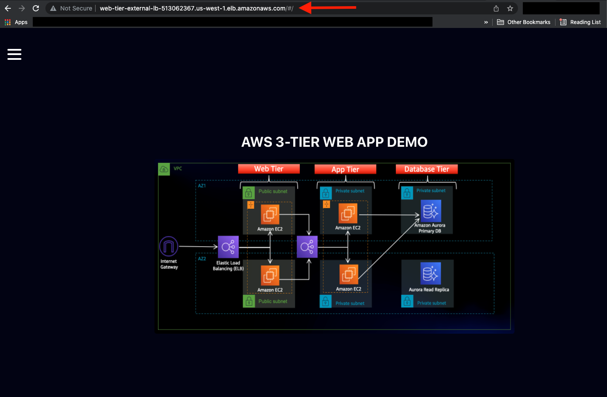
Task: Open the Other Bookmarks folder
Action: [x=524, y=22]
